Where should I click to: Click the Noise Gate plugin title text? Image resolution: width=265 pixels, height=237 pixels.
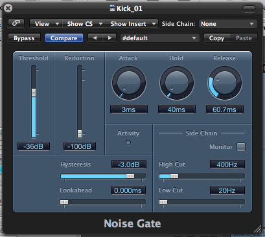pyautogui.click(x=132, y=223)
